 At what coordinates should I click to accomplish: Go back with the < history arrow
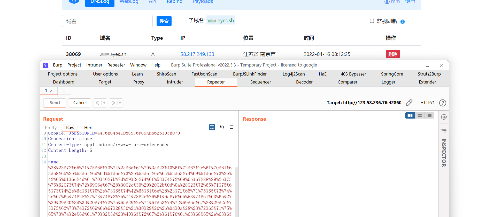(97, 103)
